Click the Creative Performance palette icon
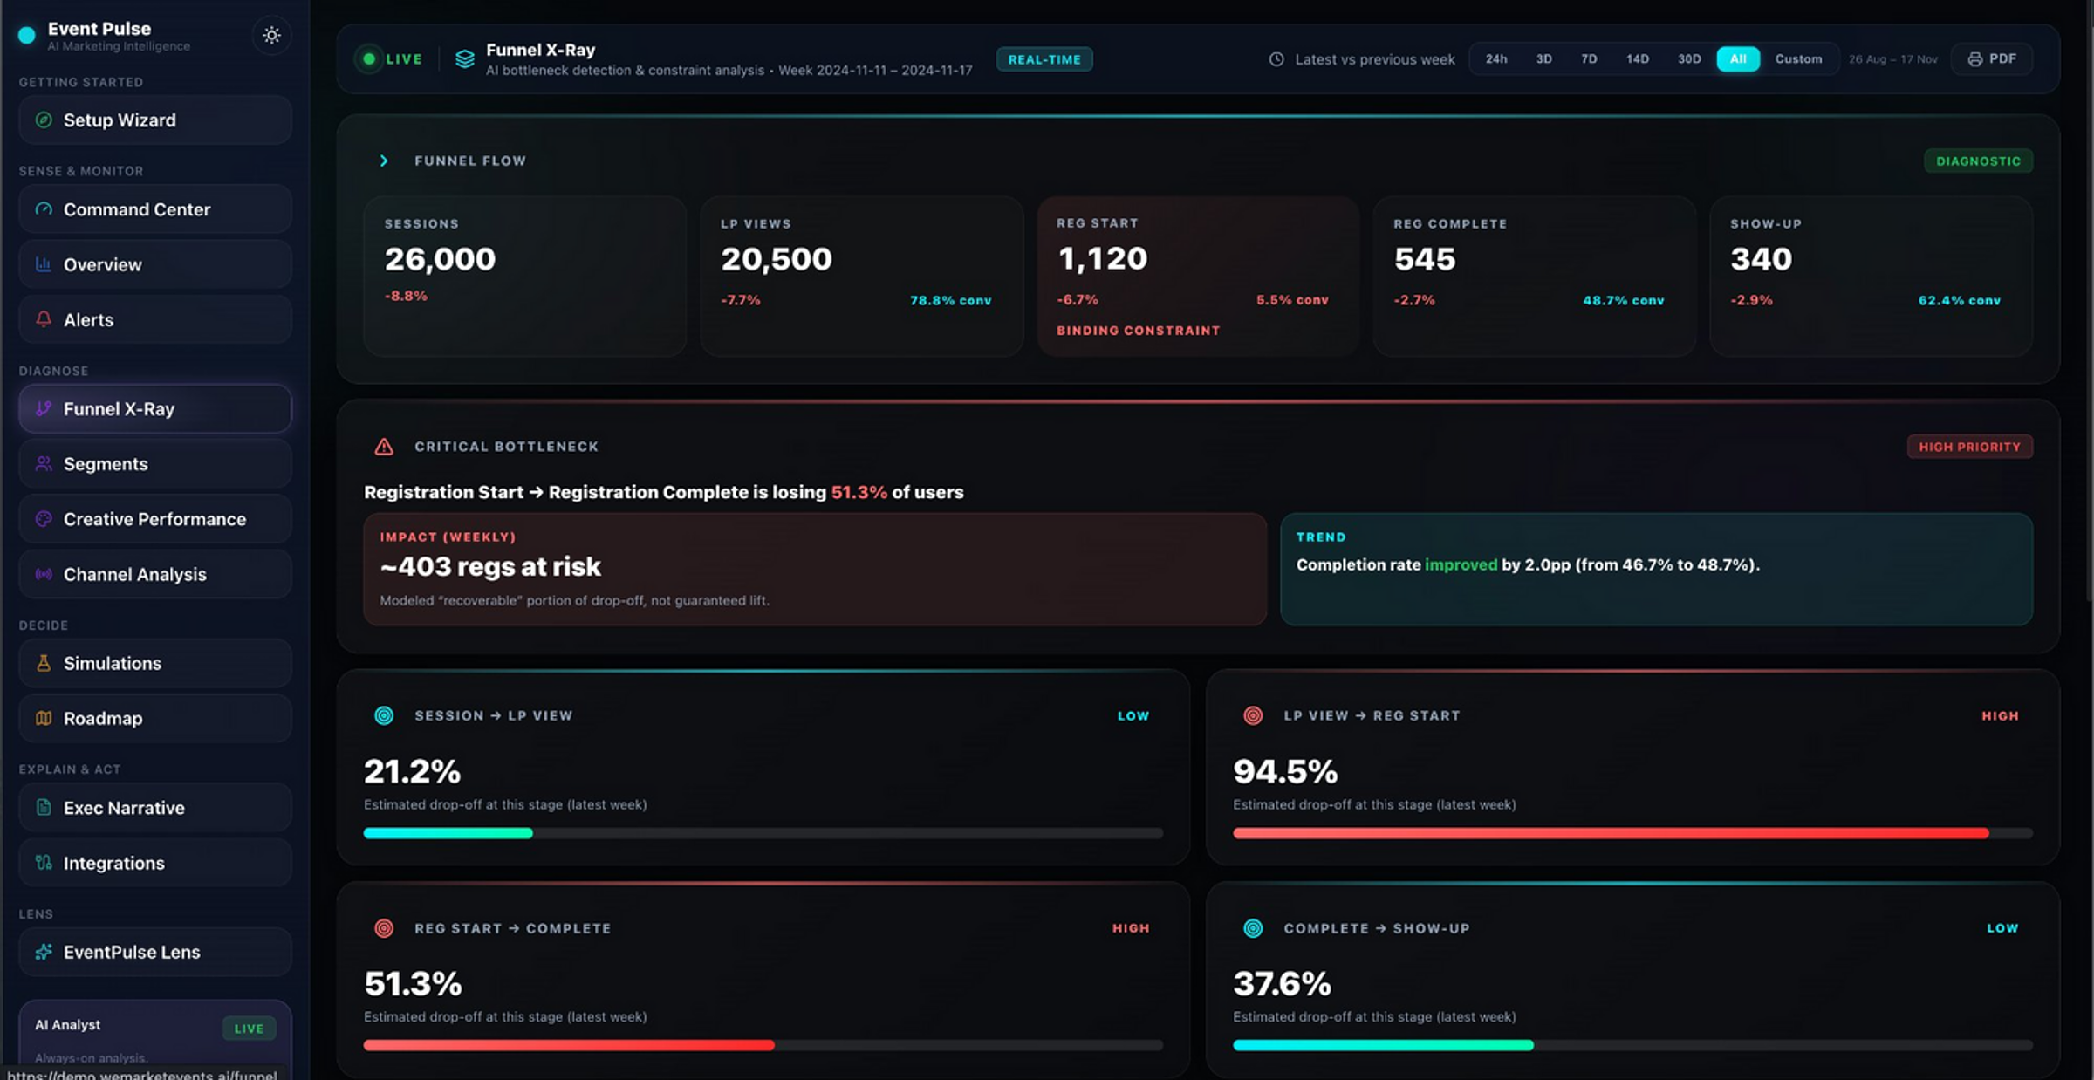Viewport: 2094px width, 1080px height. pos(44,519)
